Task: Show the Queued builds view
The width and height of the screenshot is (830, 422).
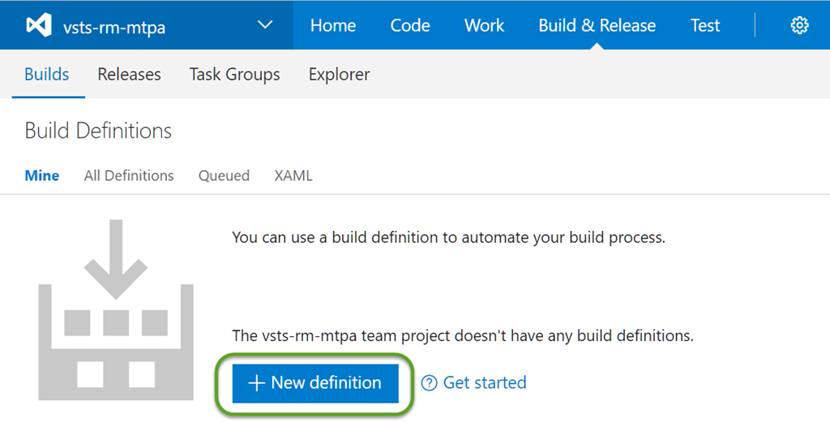Action: pos(224,176)
